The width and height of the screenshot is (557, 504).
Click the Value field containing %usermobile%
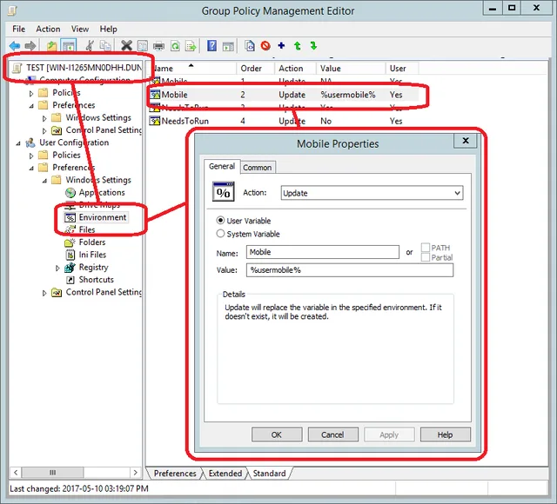click(x=350, y=270)
